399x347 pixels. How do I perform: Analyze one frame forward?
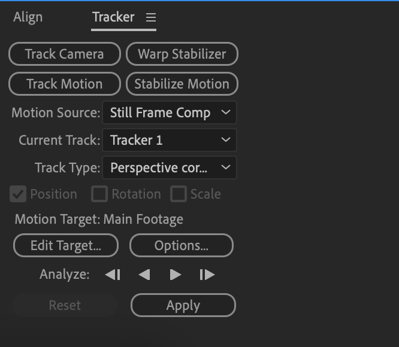(x=207, y=275)
